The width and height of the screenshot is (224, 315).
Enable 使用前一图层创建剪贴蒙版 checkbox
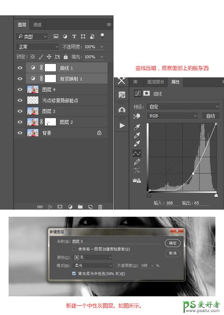pyautogui.click(x=74, y=249)
